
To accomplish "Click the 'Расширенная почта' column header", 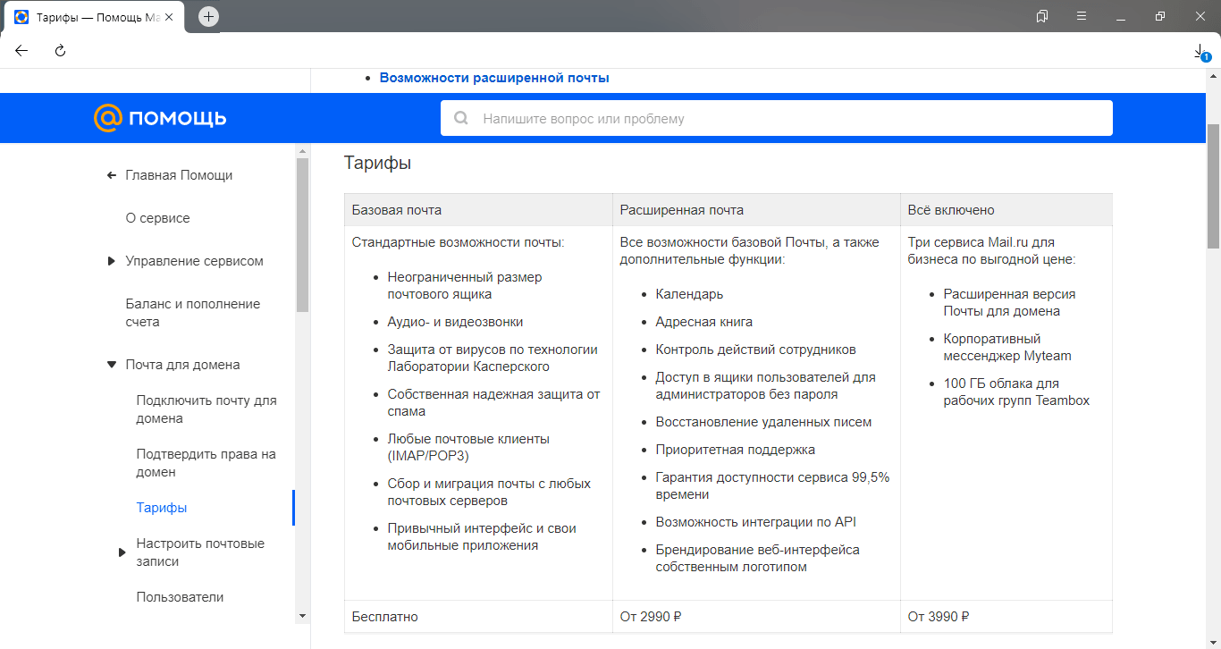I will 756,210.
